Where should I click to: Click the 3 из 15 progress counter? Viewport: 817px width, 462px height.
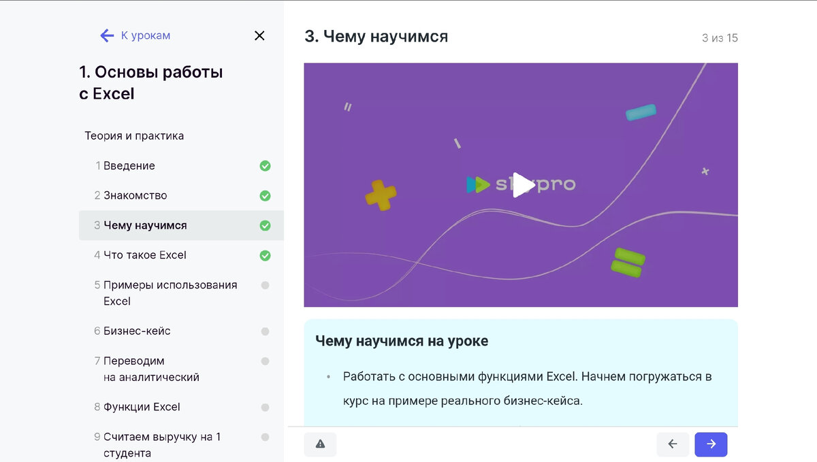[720, 38]
